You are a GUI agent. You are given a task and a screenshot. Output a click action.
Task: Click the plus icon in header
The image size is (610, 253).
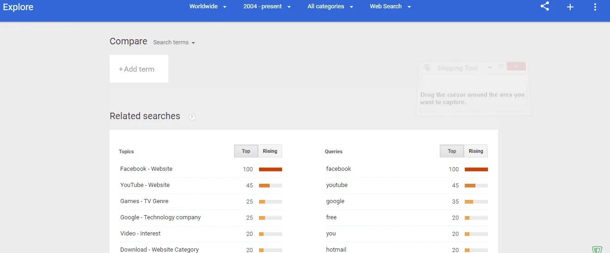[x=570, y=7]
